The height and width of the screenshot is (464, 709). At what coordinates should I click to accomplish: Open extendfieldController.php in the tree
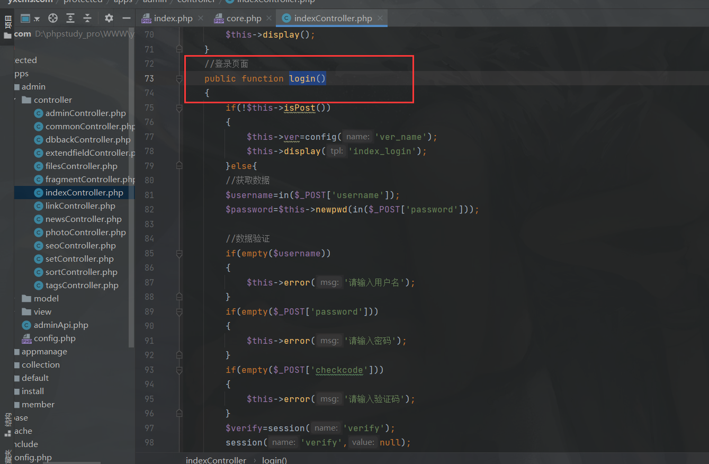click(90, 153)
